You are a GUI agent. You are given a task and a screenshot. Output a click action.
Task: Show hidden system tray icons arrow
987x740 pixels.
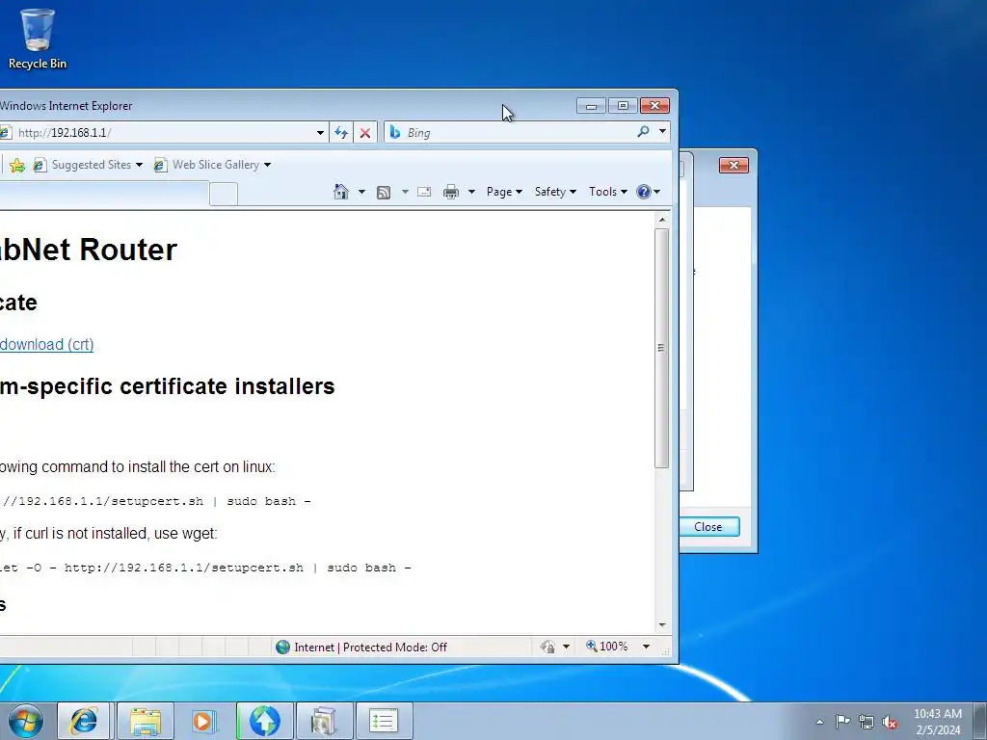pyautogui.click(x=819, y=722)
